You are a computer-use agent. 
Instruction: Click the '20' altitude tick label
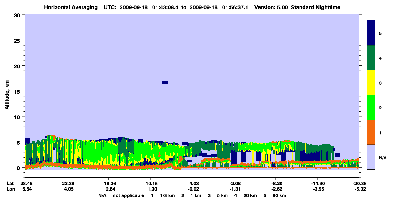click(x=18, y=66)
